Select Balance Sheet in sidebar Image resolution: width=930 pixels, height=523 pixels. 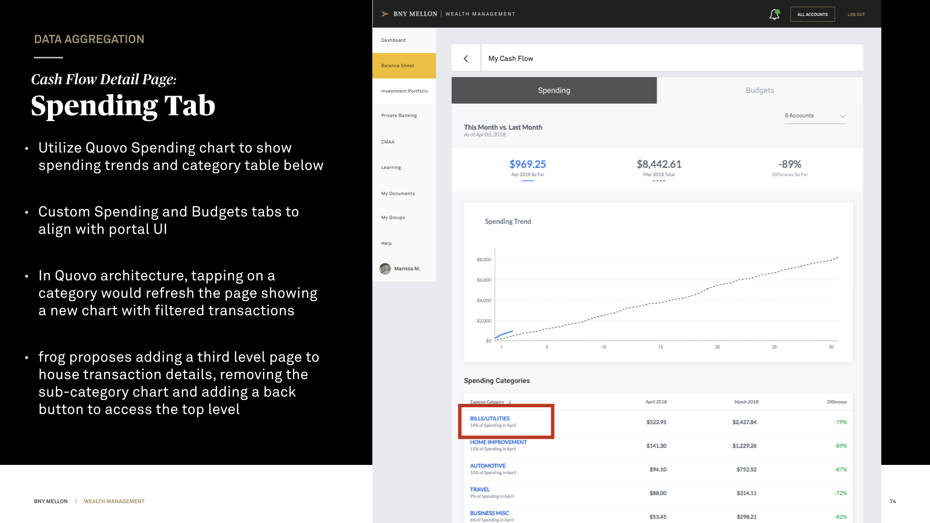tap(404, 65)
